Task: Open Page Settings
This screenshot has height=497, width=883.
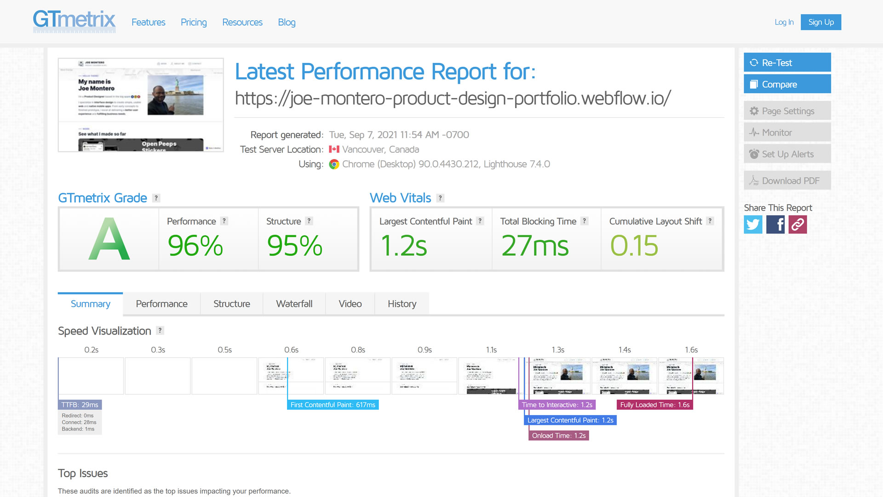Action: 787,111
